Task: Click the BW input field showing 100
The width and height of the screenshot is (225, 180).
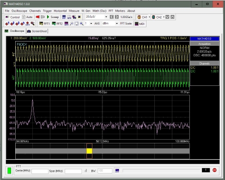Action: click(105, 171)
